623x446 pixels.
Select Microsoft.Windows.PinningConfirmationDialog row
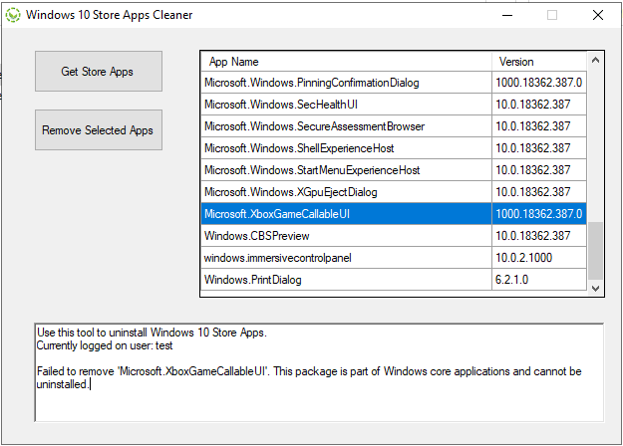click(394, 83)
